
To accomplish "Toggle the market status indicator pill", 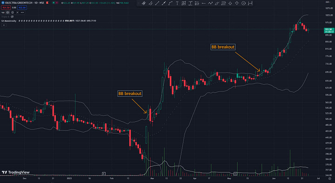I will (x=56, y=3).
